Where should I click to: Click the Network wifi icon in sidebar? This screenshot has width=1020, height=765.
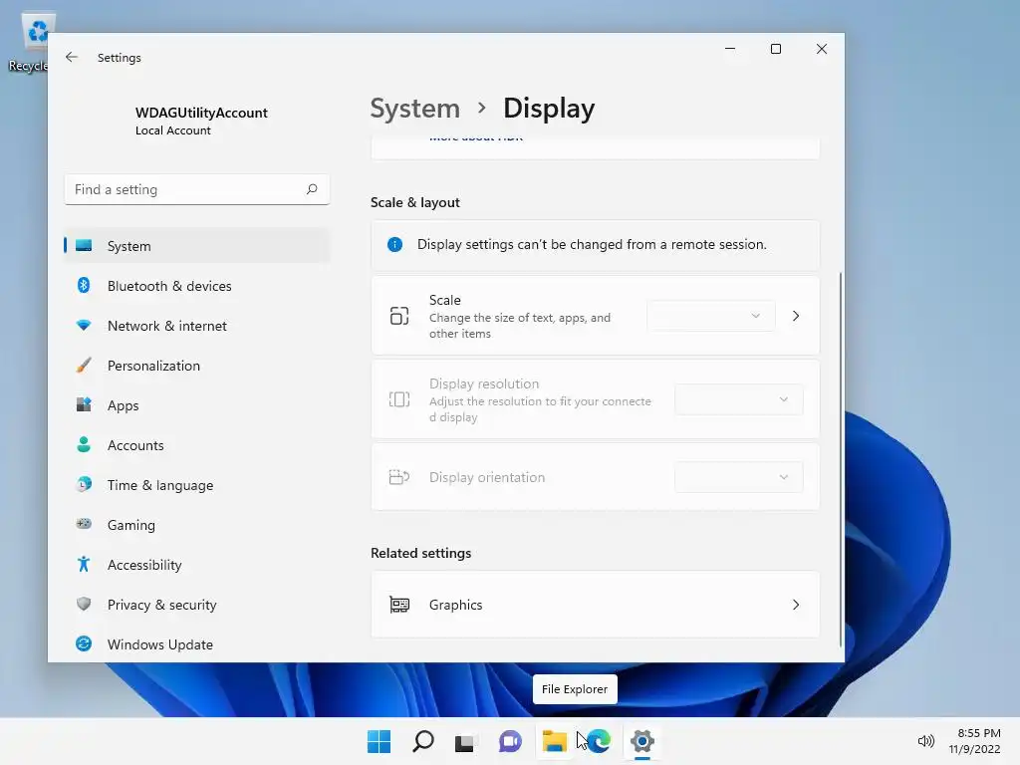click(x=84, y=326)
